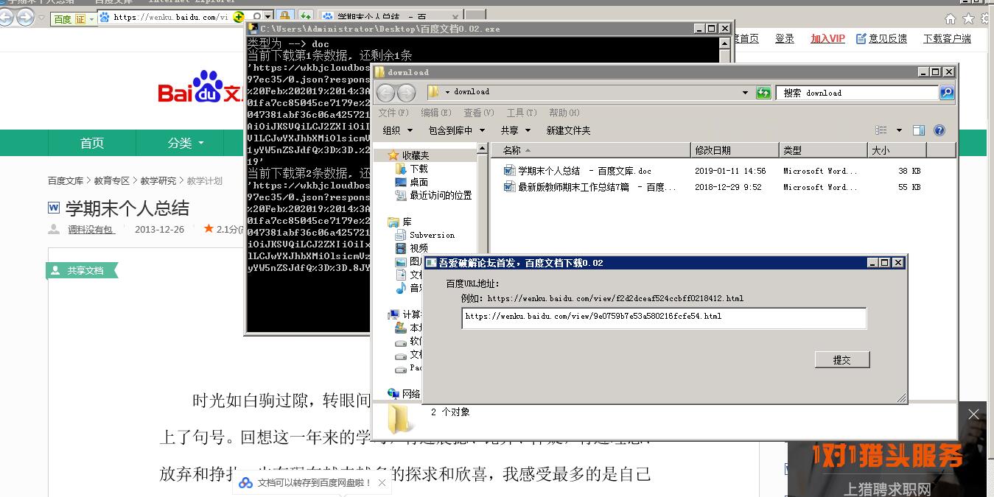Click the Explorer forward navigation arrow
This screenshot has height=497, width=994.
click(406, 93)
